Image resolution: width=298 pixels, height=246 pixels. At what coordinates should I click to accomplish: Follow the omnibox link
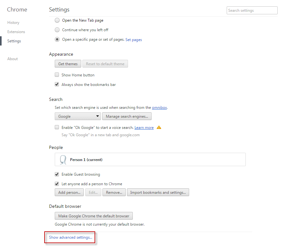pyautogui.click(x=159, y=108)
